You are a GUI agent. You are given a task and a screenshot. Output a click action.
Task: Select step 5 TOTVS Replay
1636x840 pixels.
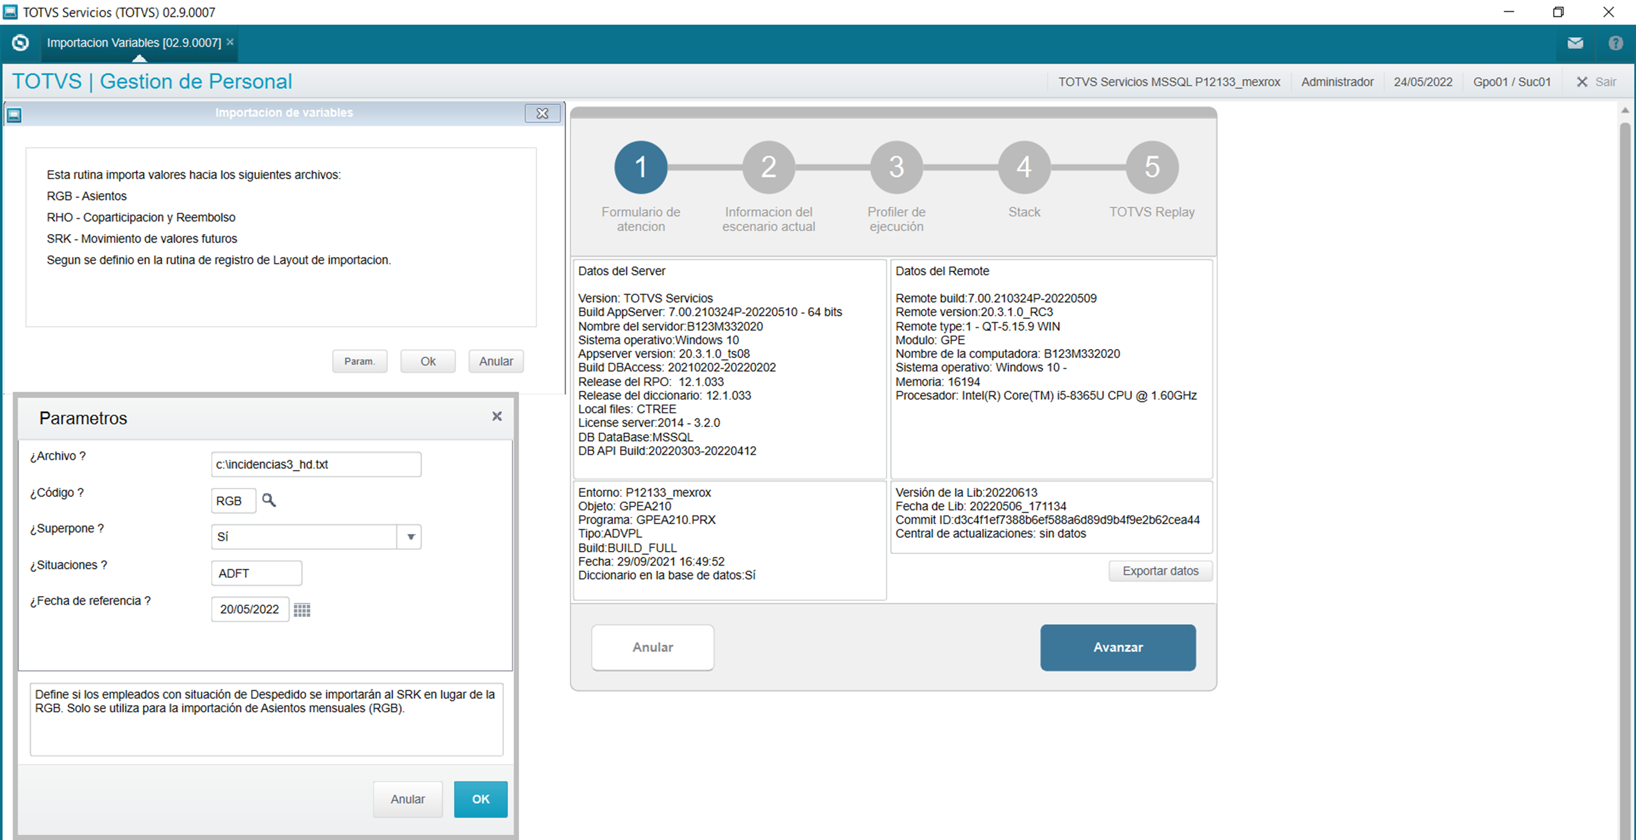pos(1152,167)
